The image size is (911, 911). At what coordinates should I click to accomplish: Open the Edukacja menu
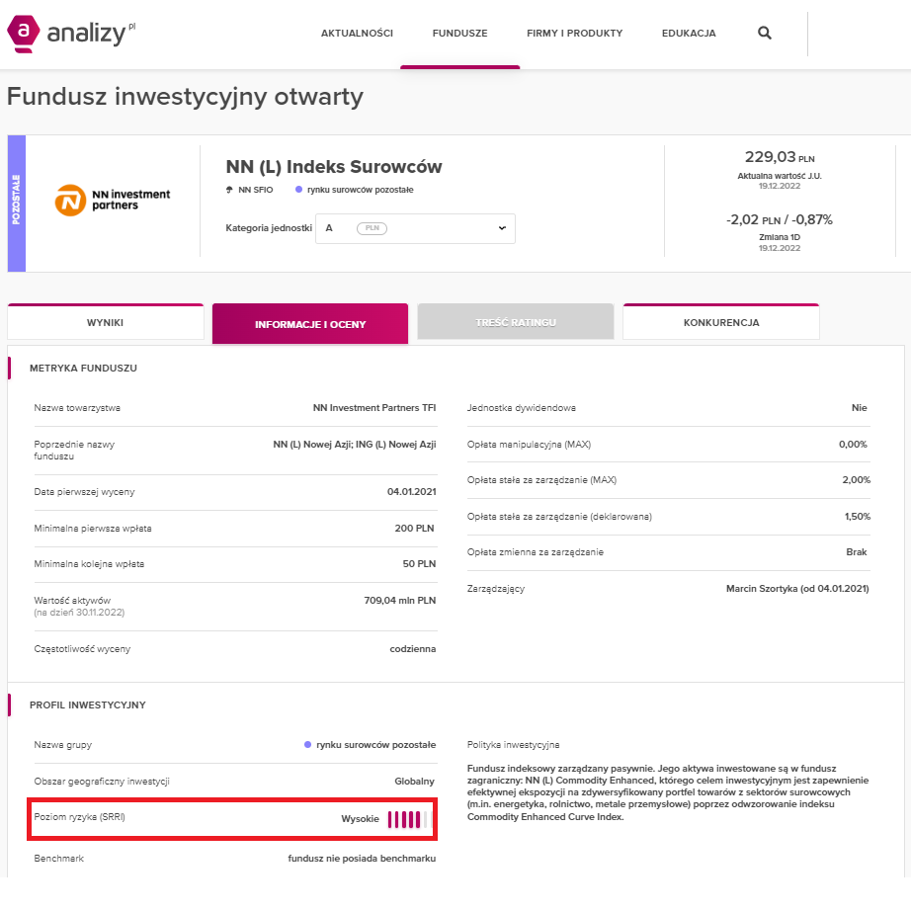click(689, 34)
